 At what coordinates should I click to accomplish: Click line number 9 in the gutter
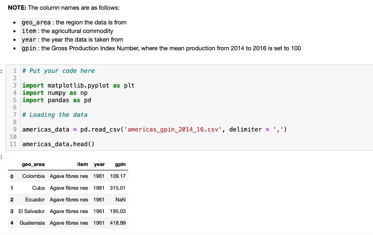coord(14,129)
